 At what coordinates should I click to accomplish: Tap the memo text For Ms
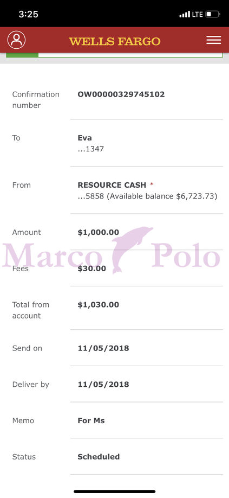coord(91,420)
